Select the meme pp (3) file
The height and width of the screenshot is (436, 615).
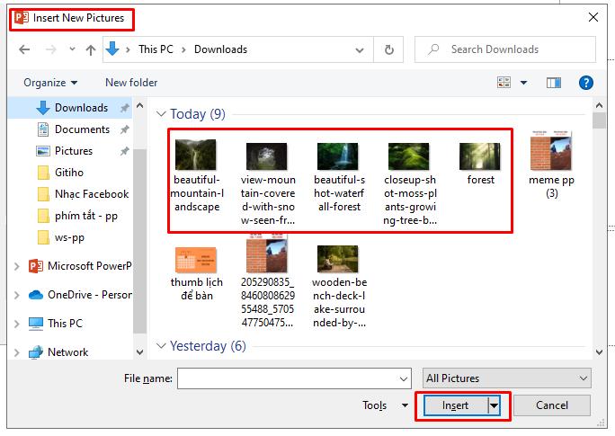coord(551,165)
